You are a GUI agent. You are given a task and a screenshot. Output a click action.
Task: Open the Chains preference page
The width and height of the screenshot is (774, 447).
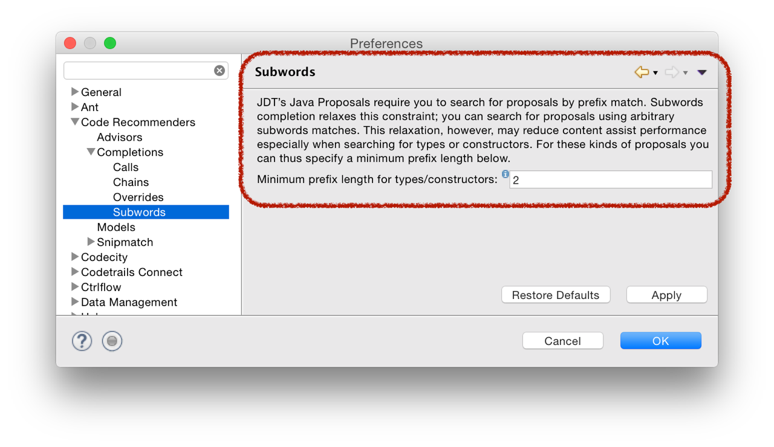tap(131, 182)
